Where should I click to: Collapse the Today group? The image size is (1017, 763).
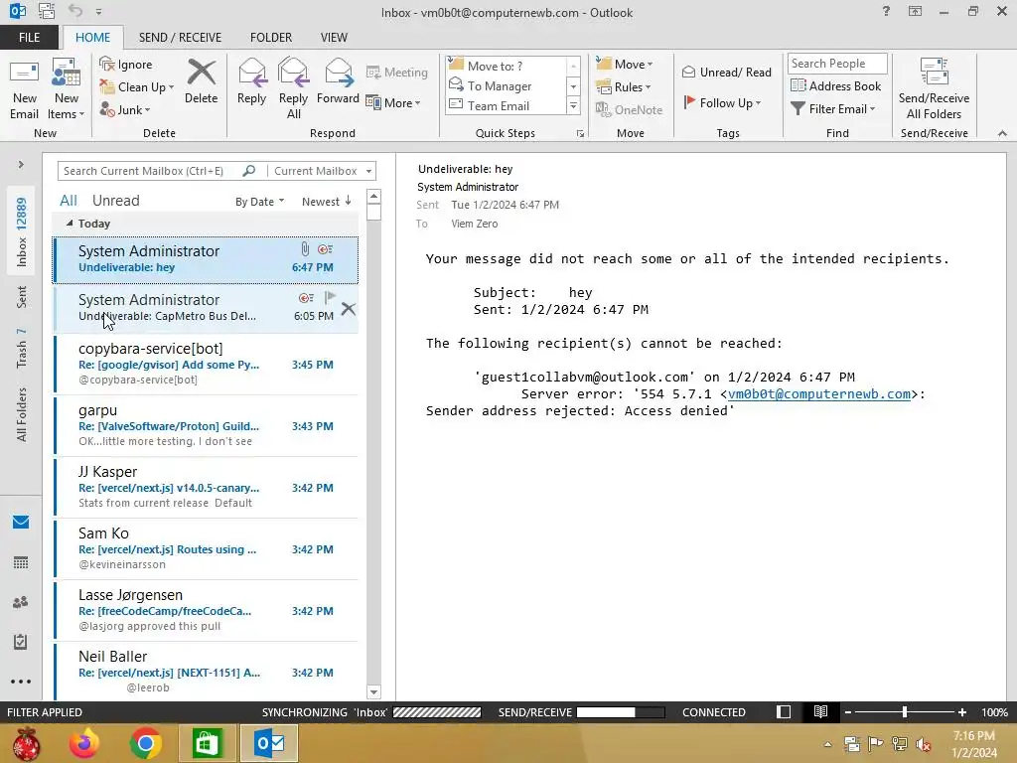point(70,224)
